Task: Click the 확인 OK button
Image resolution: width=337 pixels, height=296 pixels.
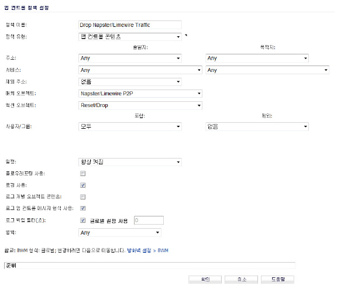Action: click(x=205, y=280)
